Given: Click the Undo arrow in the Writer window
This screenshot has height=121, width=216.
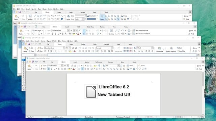Looking at the screenshot, I should click(36, 62).
